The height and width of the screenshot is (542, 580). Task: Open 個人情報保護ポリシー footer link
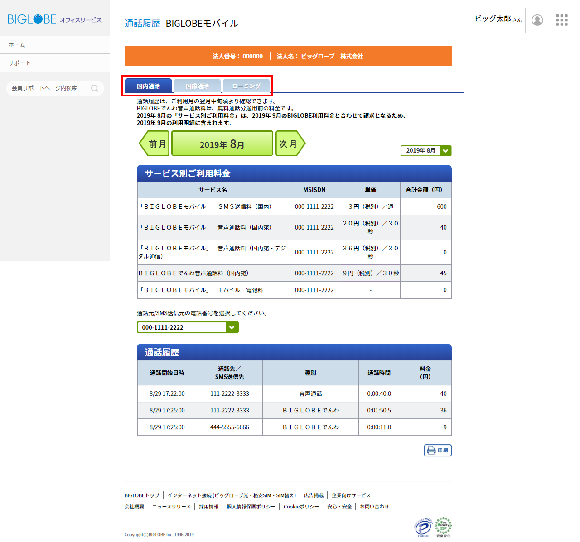[251, 507]
